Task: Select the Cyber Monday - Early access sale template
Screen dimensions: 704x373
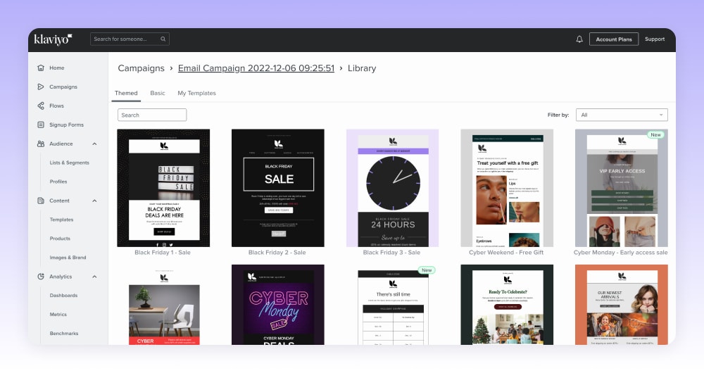Action: (x=622, y=188)
